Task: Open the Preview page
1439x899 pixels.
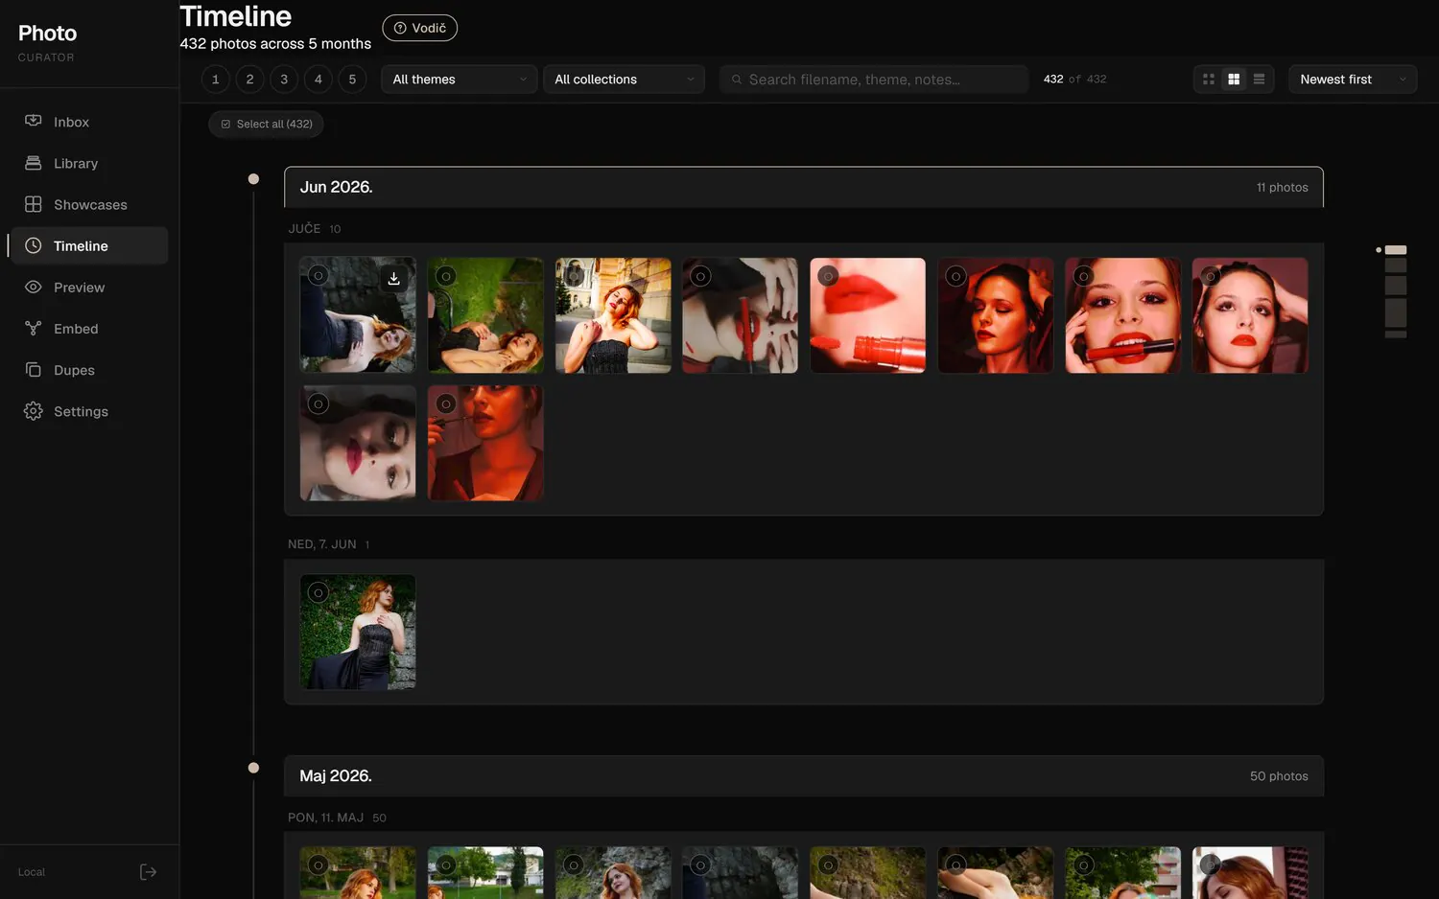Action: coord(88,287)
